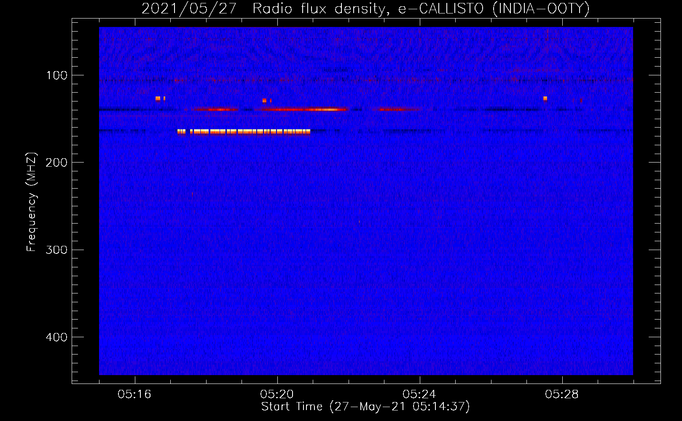Click the 400 frequency tick label
The height and width of the screenshot is (421, 682).
click(x=56, y=337)
